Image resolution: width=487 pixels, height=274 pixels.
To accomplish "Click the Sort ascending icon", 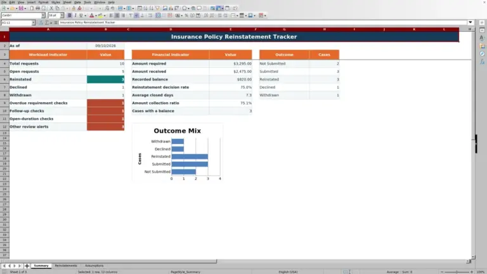I will coord(145,8).
